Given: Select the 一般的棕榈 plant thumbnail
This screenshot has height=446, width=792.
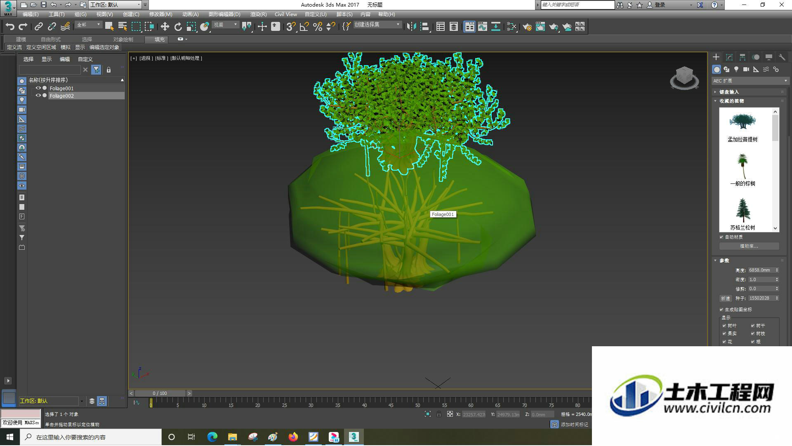Looking at the screenshot, I should pyautogui.click(x=742, y=170).
